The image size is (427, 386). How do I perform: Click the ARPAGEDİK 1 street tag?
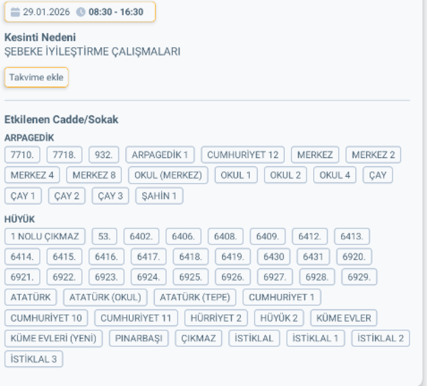[160, 155]
